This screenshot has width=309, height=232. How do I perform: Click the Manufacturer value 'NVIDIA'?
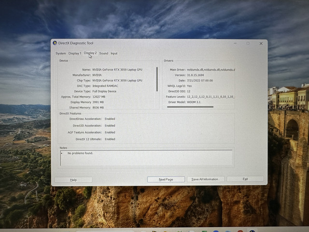pyautogui.click(x=97, y=75)
